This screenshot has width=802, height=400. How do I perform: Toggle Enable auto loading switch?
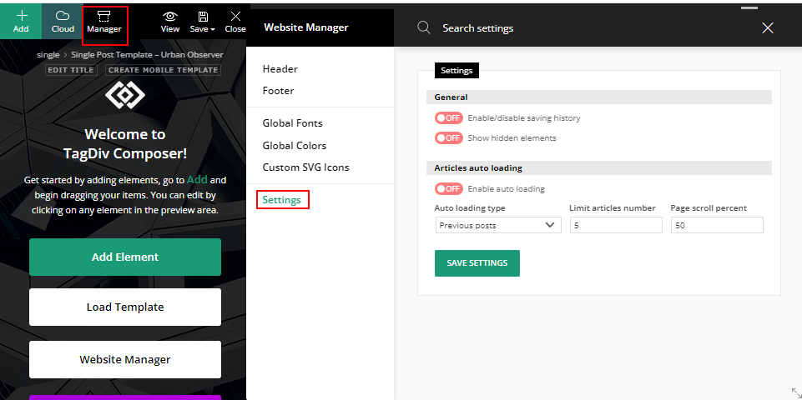448,189
